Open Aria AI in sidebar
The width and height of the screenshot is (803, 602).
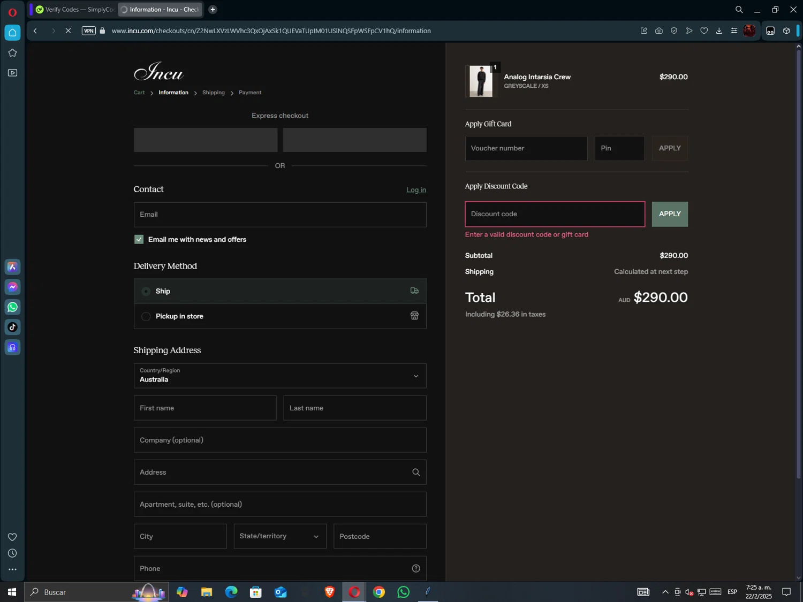(12, 267)
